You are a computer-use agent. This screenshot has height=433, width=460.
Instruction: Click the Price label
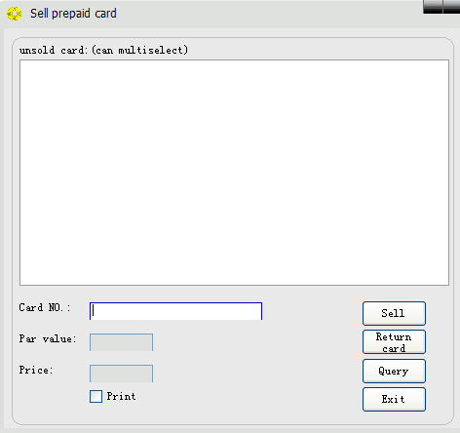click(36, 370)
